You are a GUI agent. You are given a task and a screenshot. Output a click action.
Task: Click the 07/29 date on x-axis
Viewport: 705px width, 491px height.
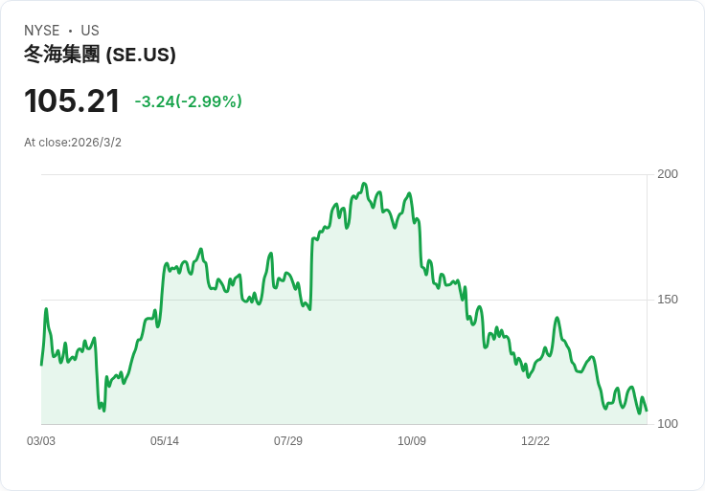(288, 441)
